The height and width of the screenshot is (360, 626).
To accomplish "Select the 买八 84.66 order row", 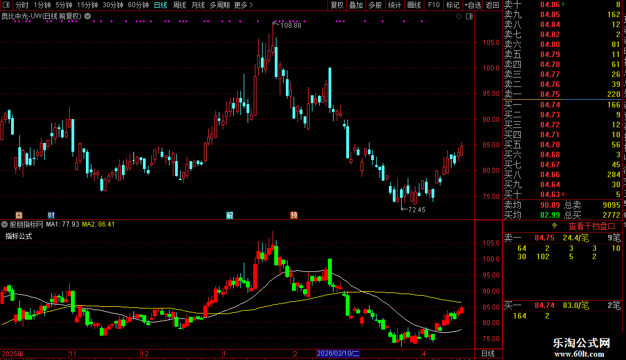I will click(562, 174).
